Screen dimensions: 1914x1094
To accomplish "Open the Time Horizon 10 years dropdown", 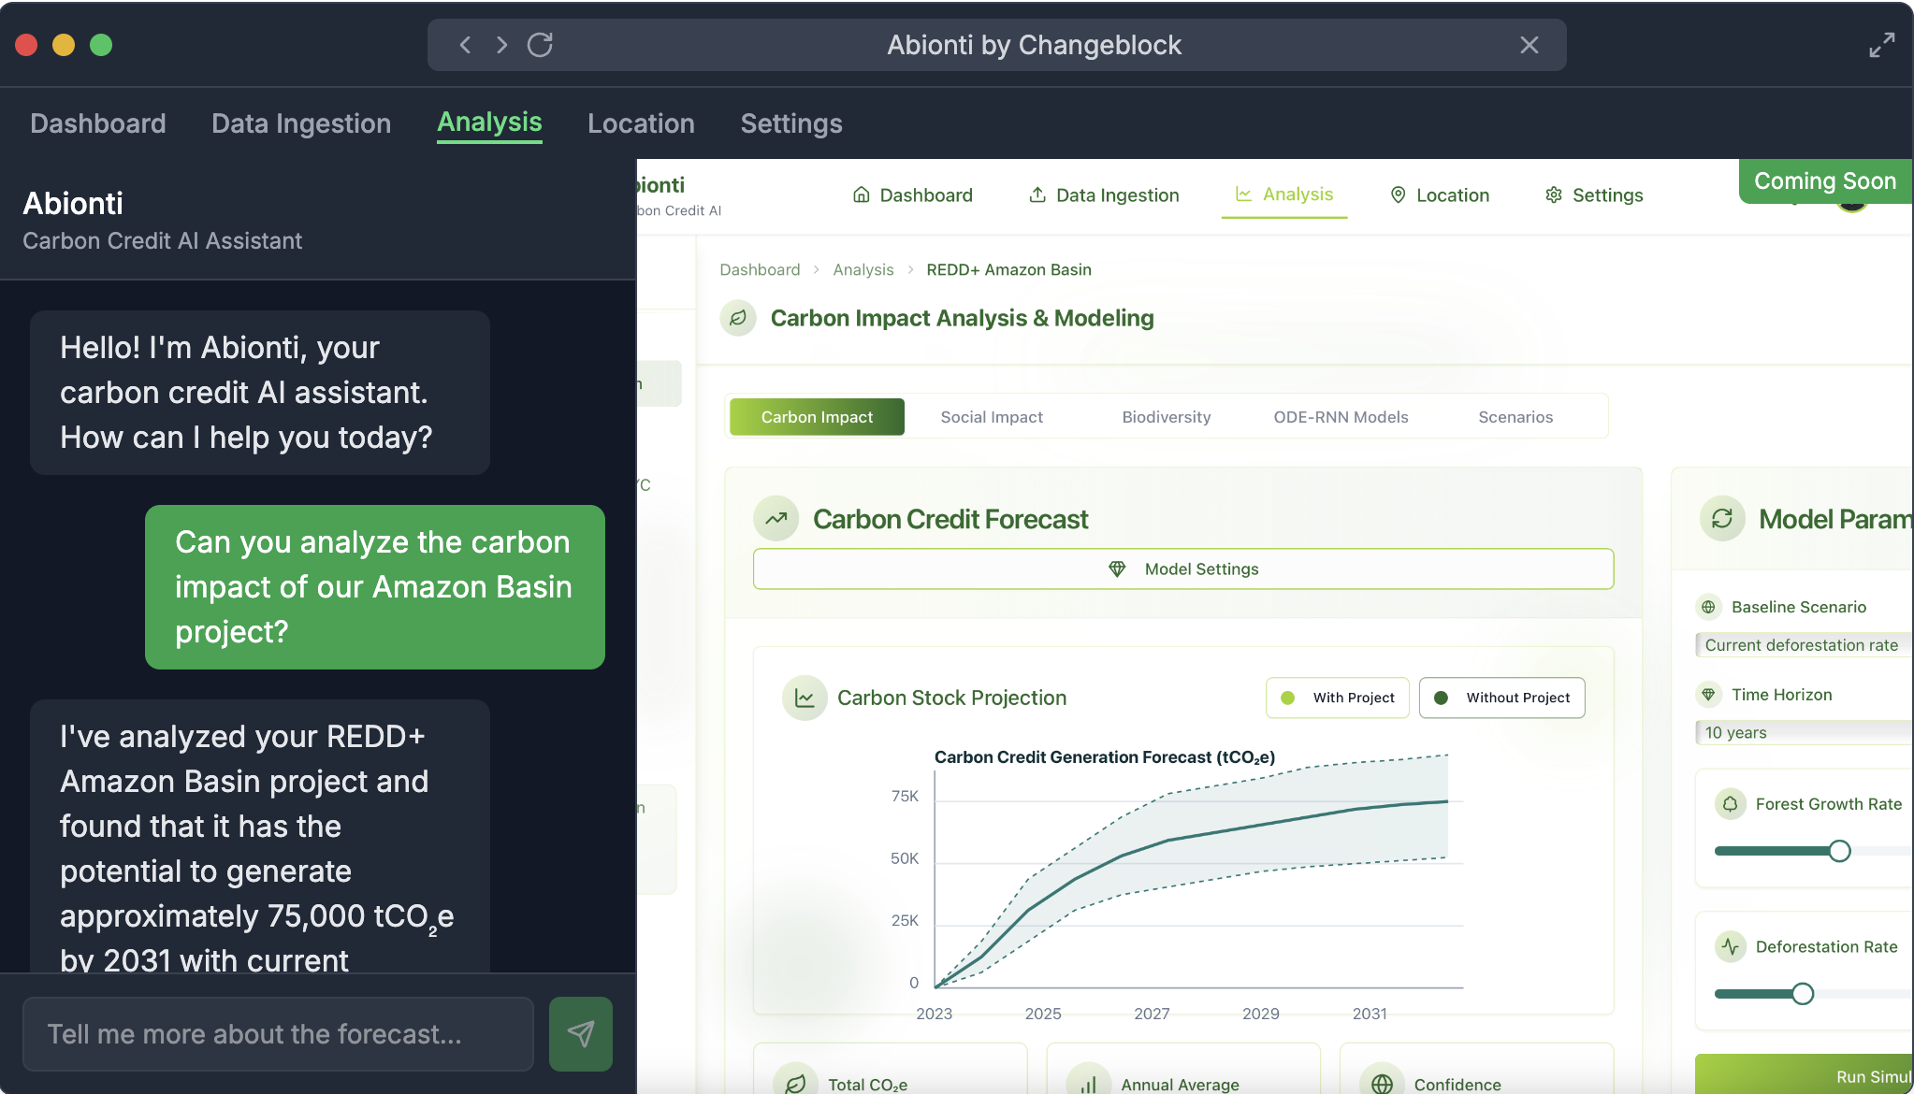I will tap(1804, 733).
